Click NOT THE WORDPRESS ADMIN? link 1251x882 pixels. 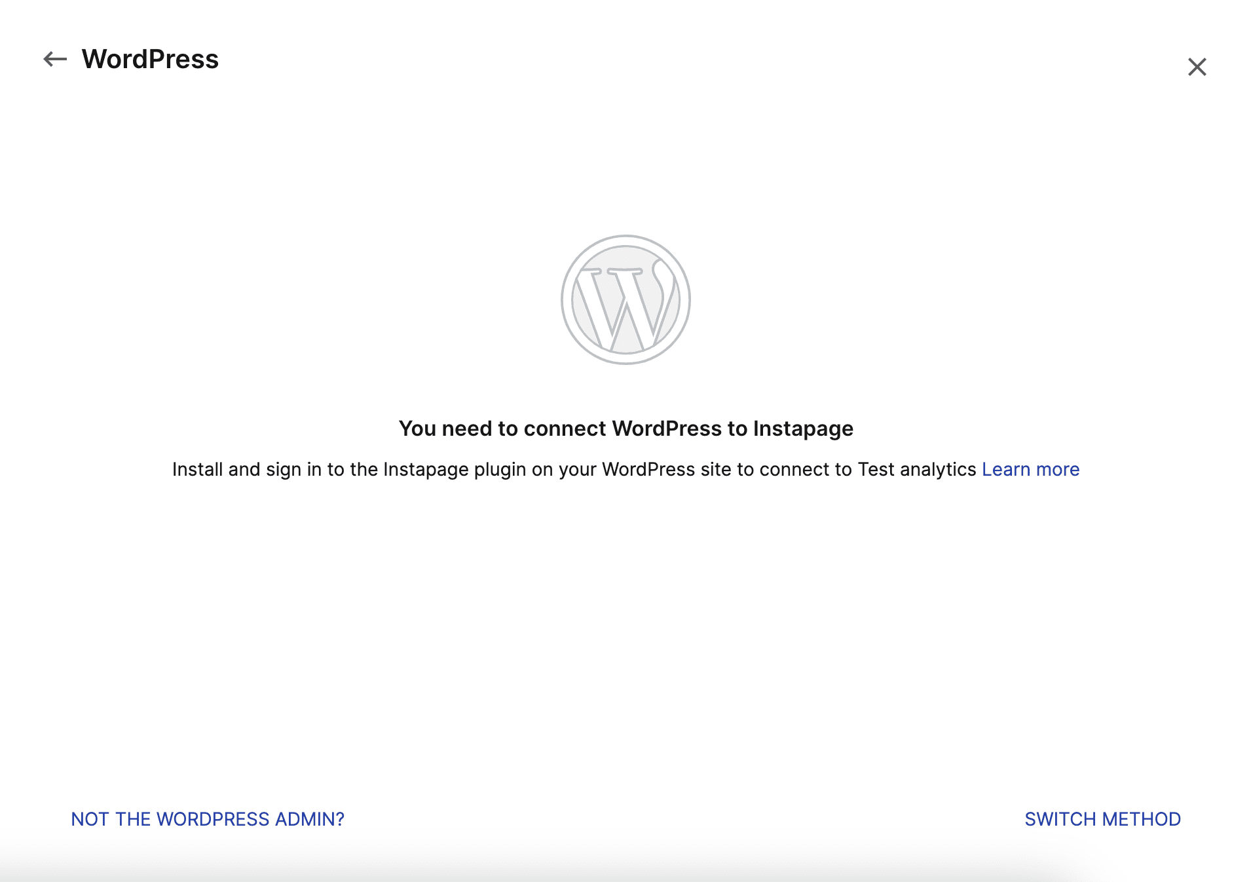click(208, 819)
